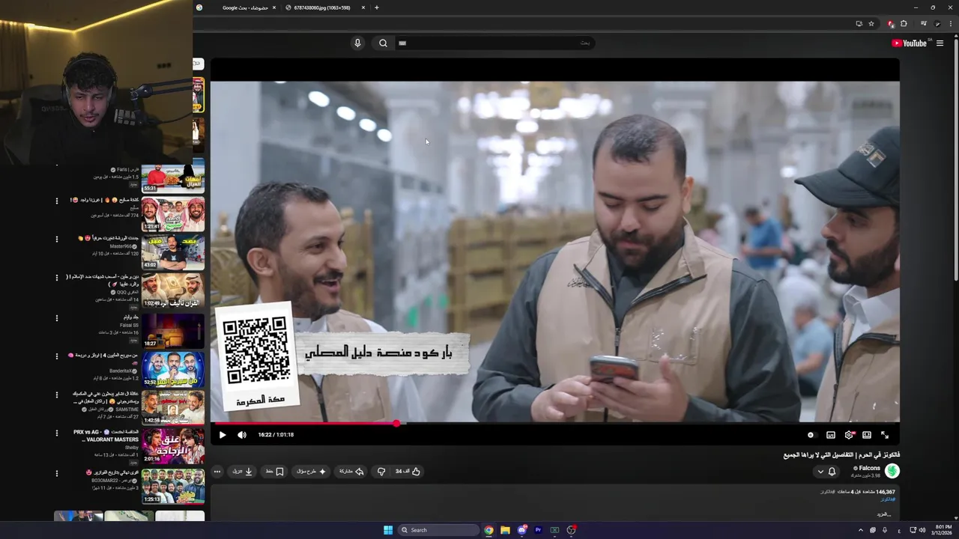Open Windows Start menu

(387, 530)
